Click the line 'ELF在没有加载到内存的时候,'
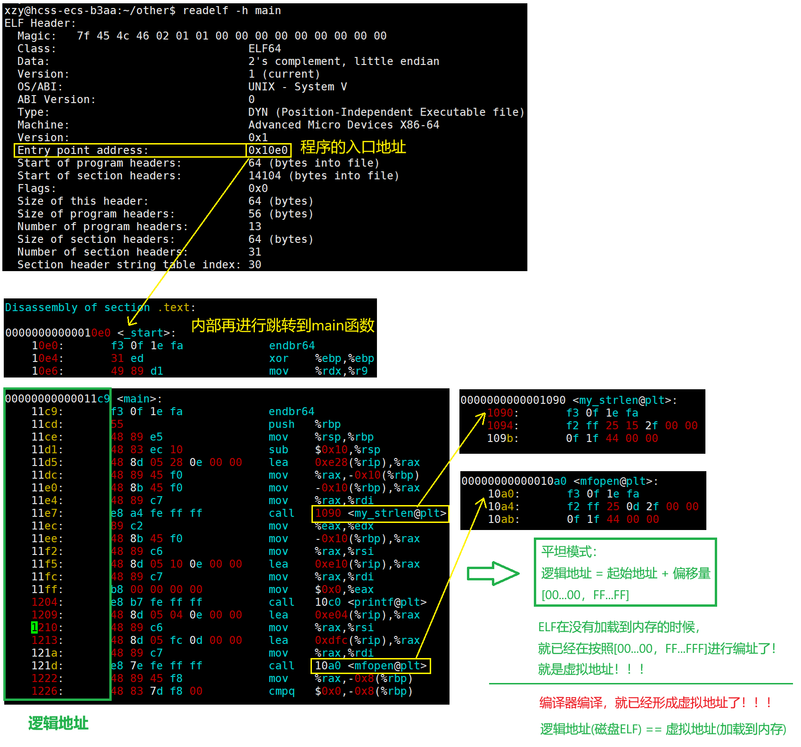The width and height of the screenshot is (801, 747). 619,627
